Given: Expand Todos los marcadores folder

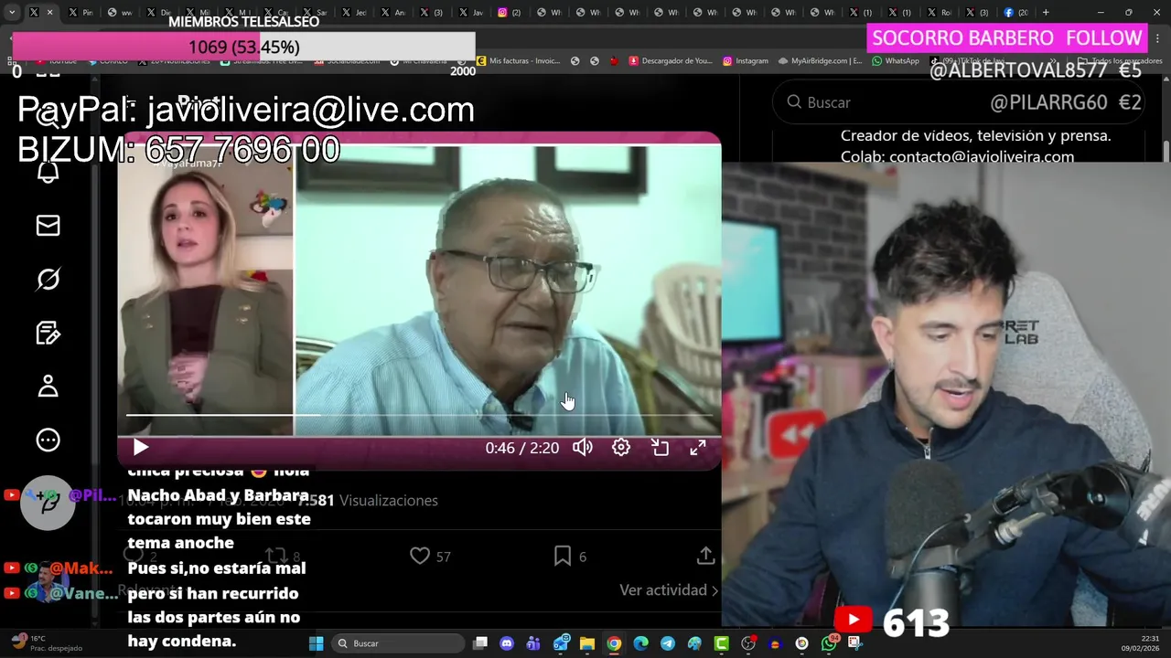Looking at the screenshot, I should tap(1121, 61).
